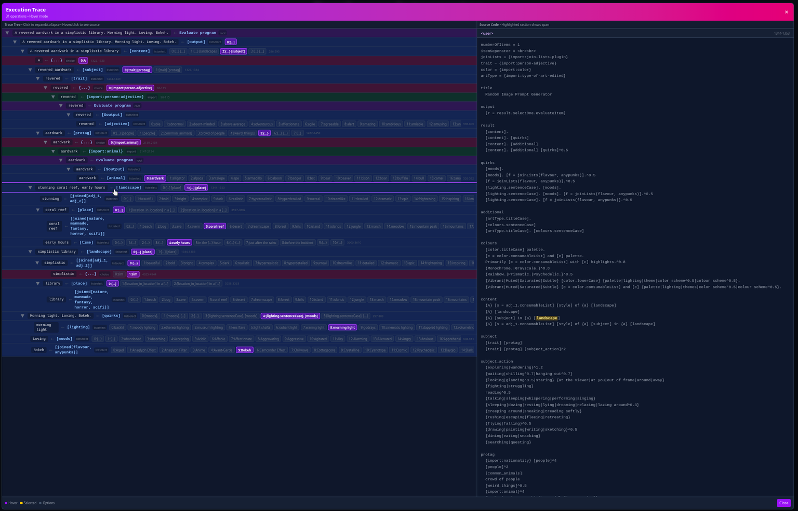Collapse the [protag] aardvark row
The image size is (798, 511).
pos(38,133)
